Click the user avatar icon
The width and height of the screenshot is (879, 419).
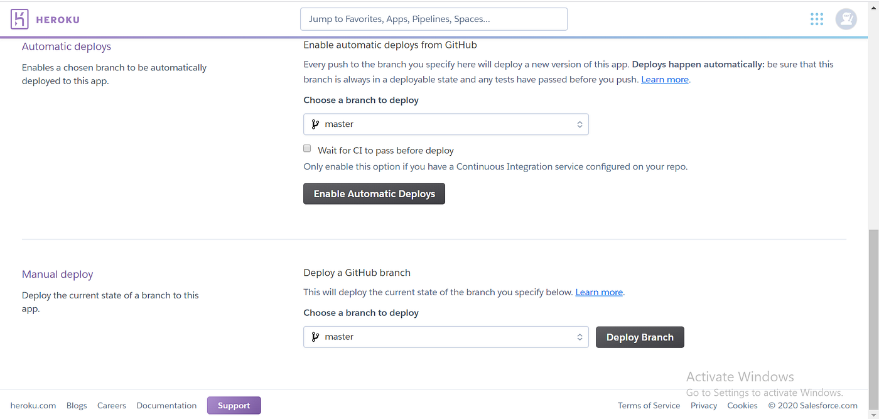coord(846,19)
